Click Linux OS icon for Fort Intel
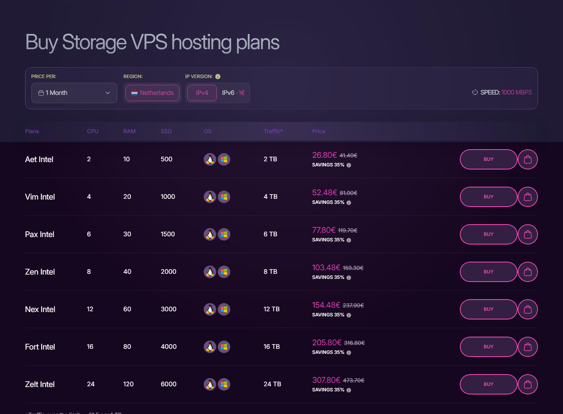 pyautogui.click(x=210, y=347)
